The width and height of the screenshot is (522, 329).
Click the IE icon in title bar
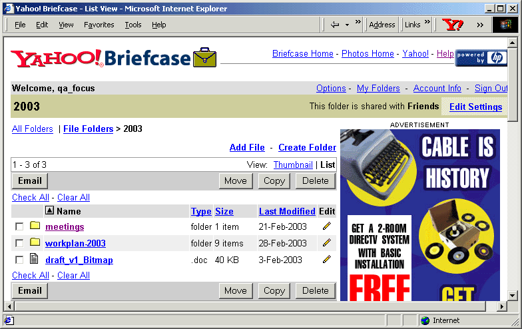click(x=9, y=8)
